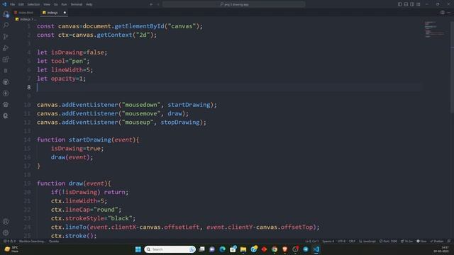Open the Run and Debug view

coord(6,48)
